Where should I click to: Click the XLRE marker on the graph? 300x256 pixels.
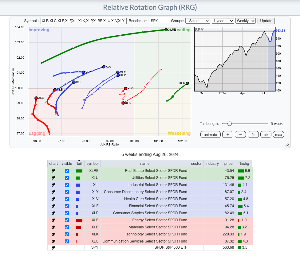click(166, 29)
